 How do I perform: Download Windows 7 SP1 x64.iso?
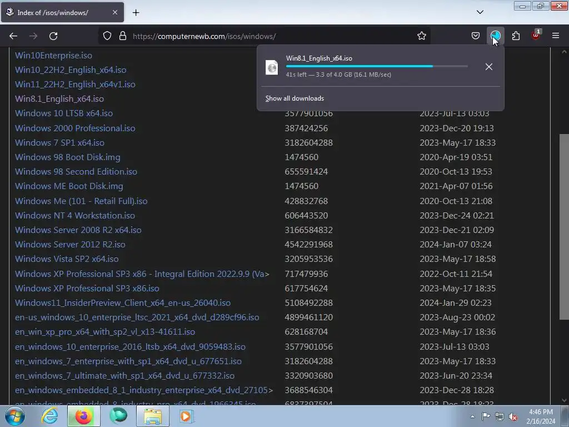point(59,143)
